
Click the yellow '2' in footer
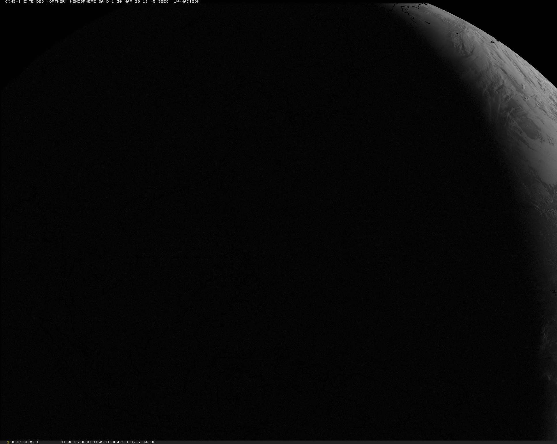point(9,442)
